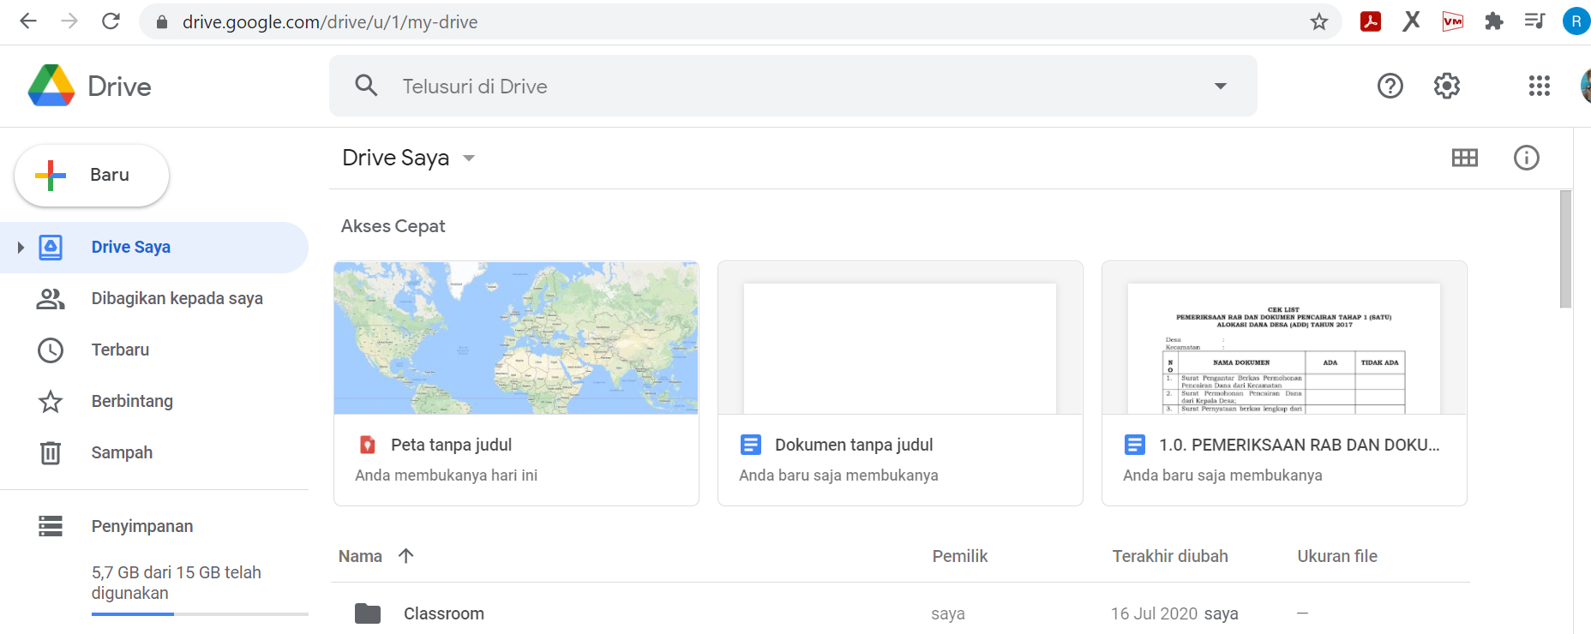Click the Nama sort arrow
Screen dimensions: 1591x634
point(406,556)
